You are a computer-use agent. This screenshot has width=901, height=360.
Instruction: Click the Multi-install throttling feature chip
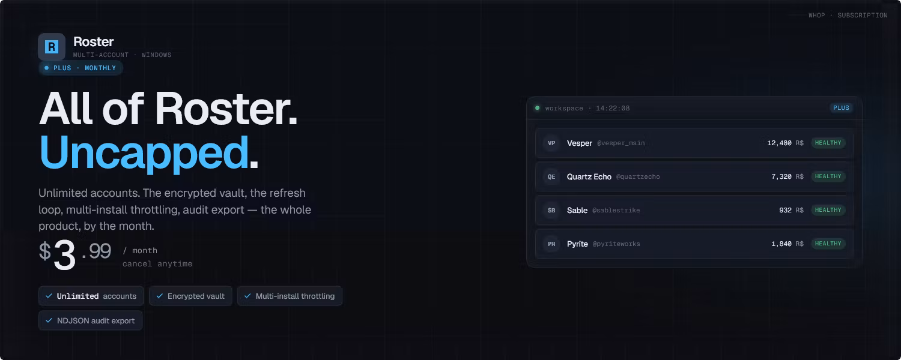[x=290, y=296]
